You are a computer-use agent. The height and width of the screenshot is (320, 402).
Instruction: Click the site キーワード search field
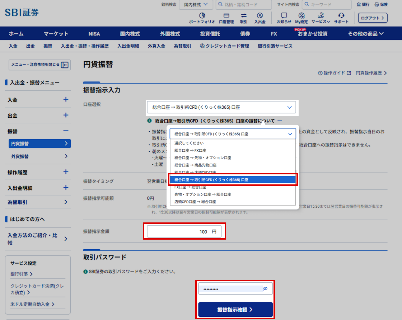point(327,5)
